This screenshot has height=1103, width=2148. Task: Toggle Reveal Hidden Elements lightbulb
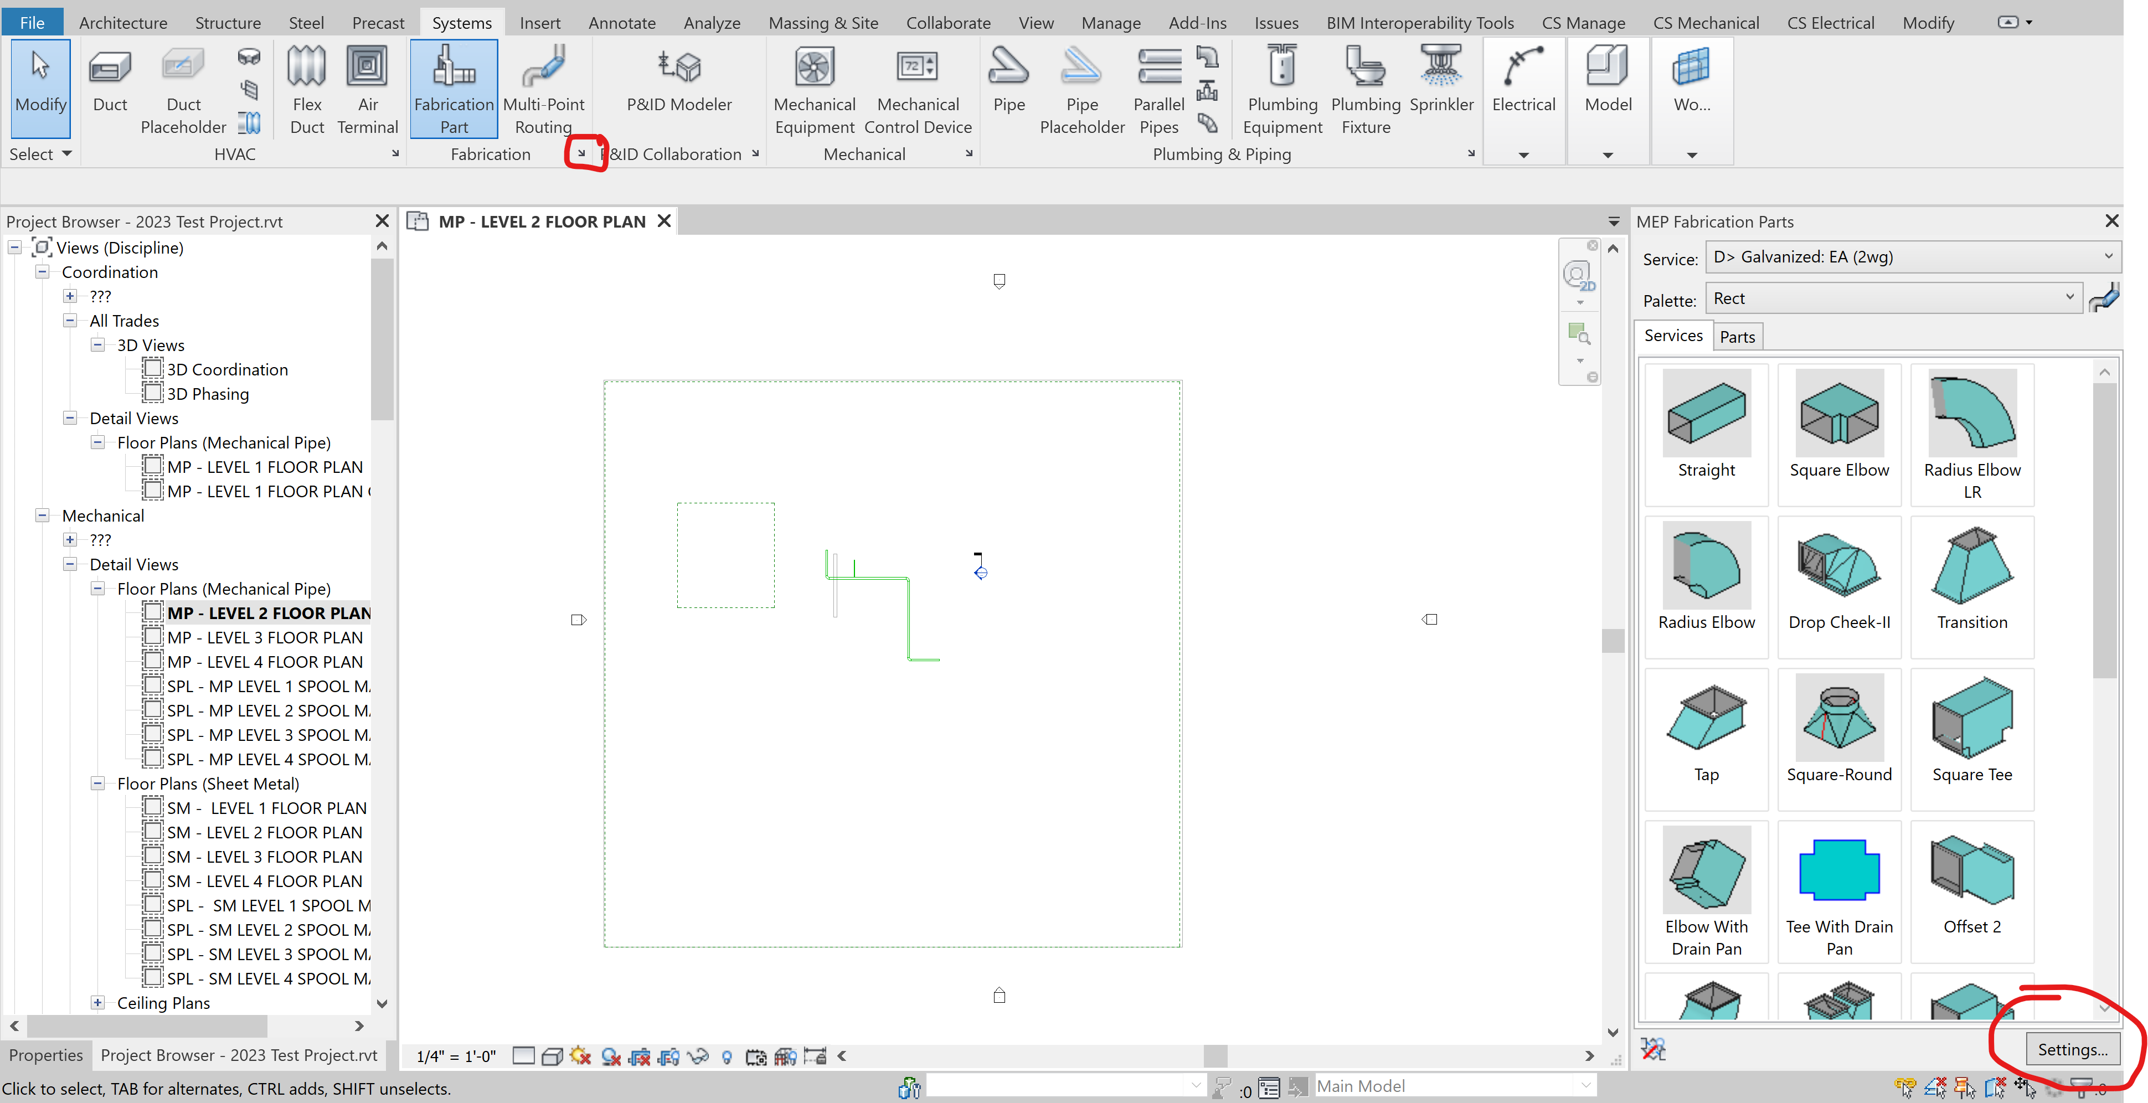[x=727, y=1056]
